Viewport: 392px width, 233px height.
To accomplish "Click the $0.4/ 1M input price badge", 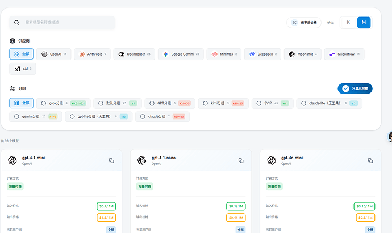I will pos(106,206).
